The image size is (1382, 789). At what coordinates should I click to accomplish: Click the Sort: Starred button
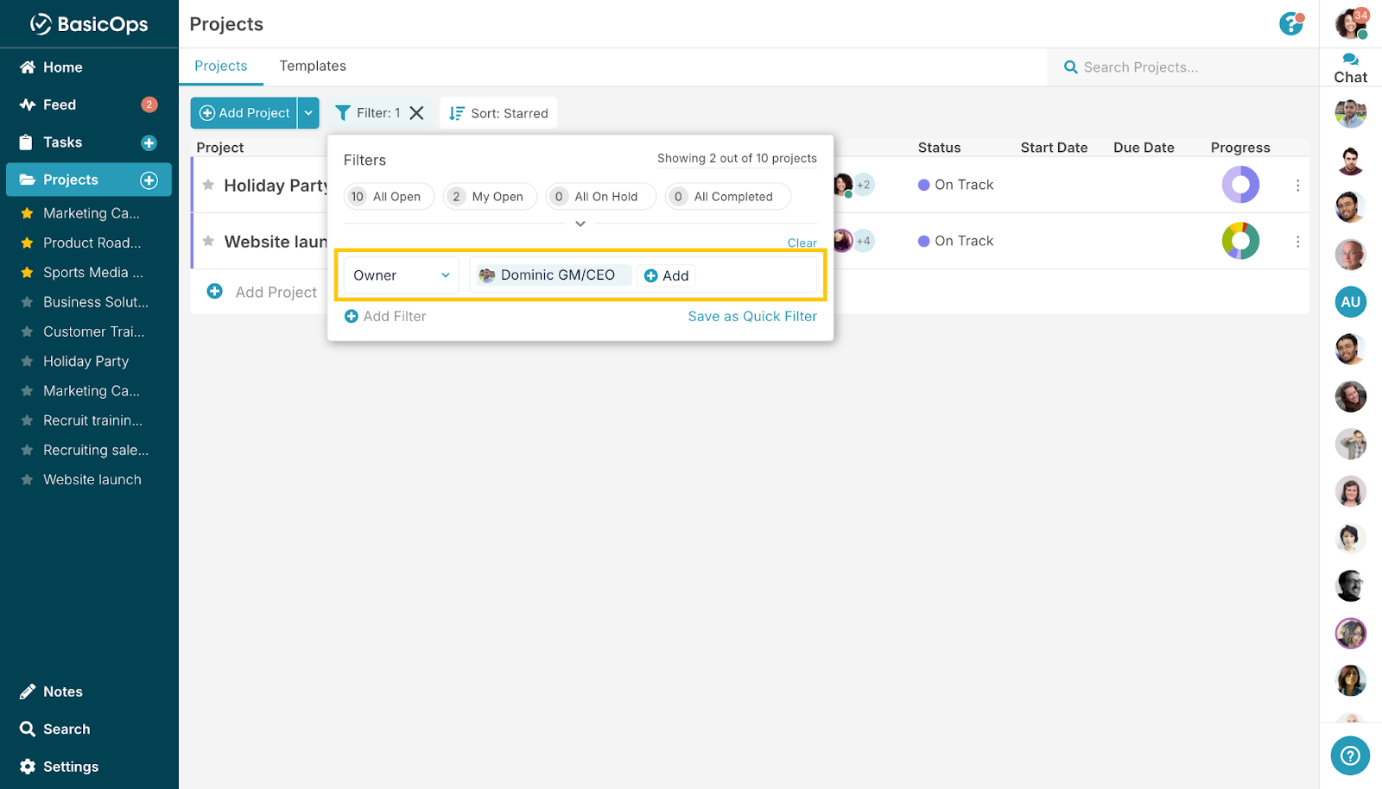click(x=498, y=113)
